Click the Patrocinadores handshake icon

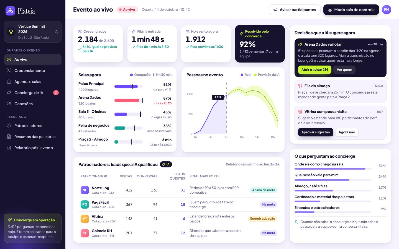click(9, 126)
